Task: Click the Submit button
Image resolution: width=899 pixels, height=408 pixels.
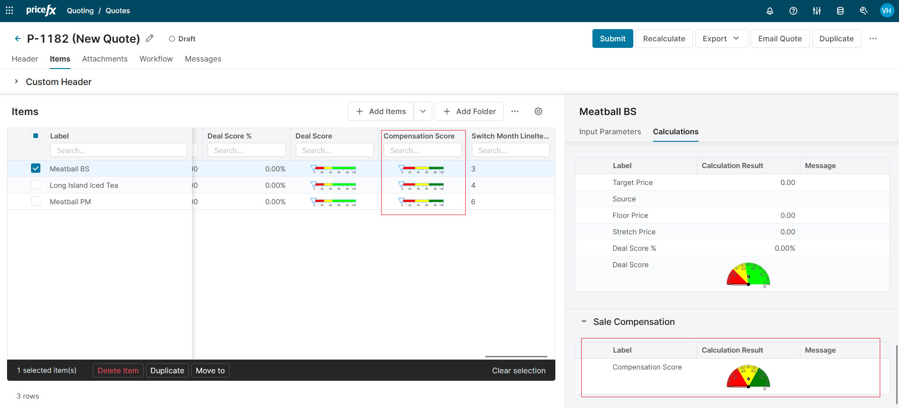Action: click(612, 38)
